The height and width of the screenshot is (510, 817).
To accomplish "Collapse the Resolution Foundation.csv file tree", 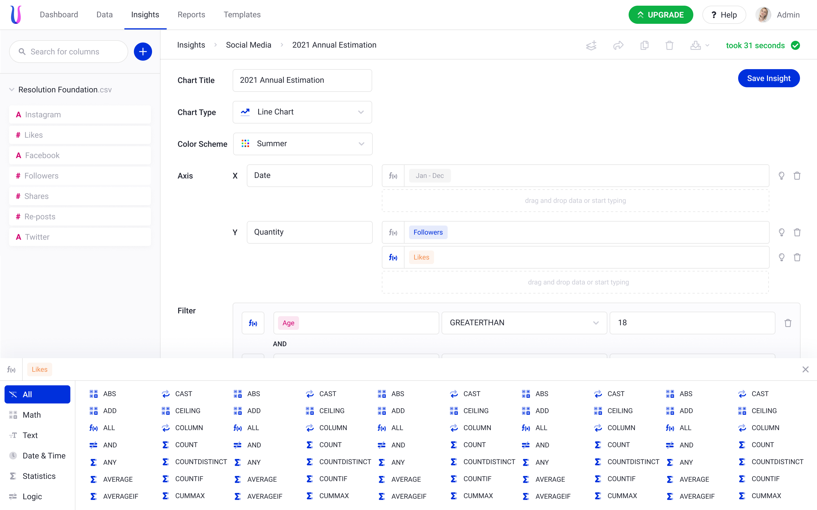I will pyautogui.click(x=12, y=90).
